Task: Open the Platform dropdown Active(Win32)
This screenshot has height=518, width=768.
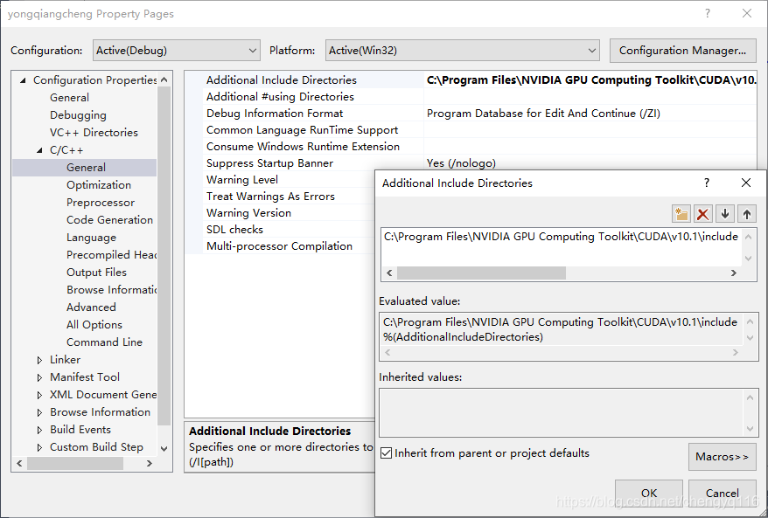Action: 463,51
